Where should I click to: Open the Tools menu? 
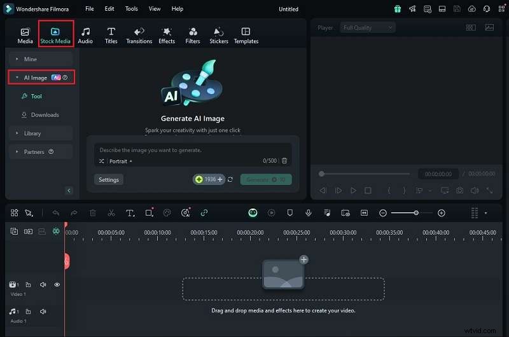tap(131, 9)
